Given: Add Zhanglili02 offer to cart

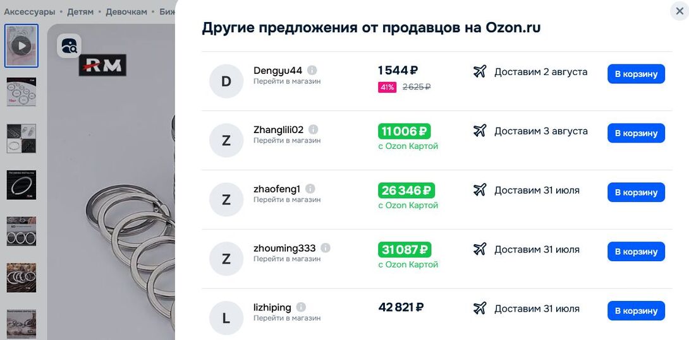Looking at the screenshot, I should tap(637, 133).
